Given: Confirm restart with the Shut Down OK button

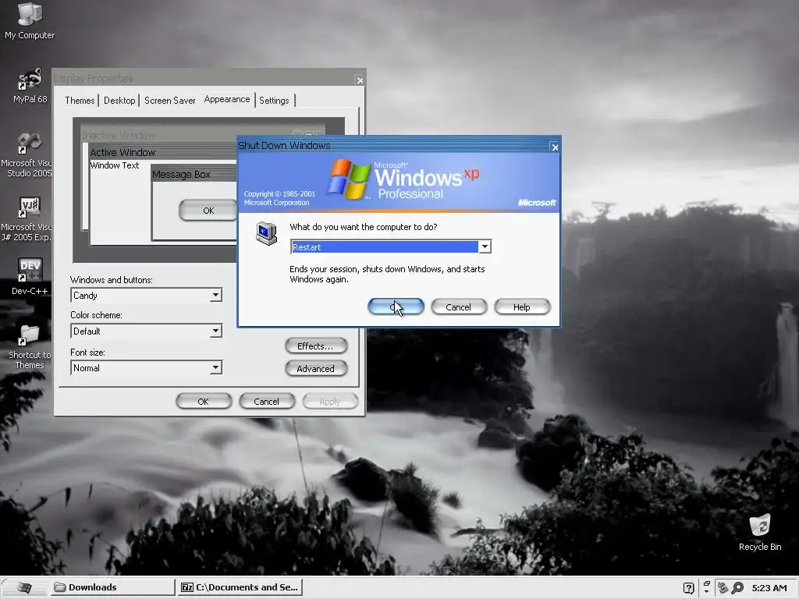Looking at the screenshot, I should pyautogui.click(x=396, y=307).
